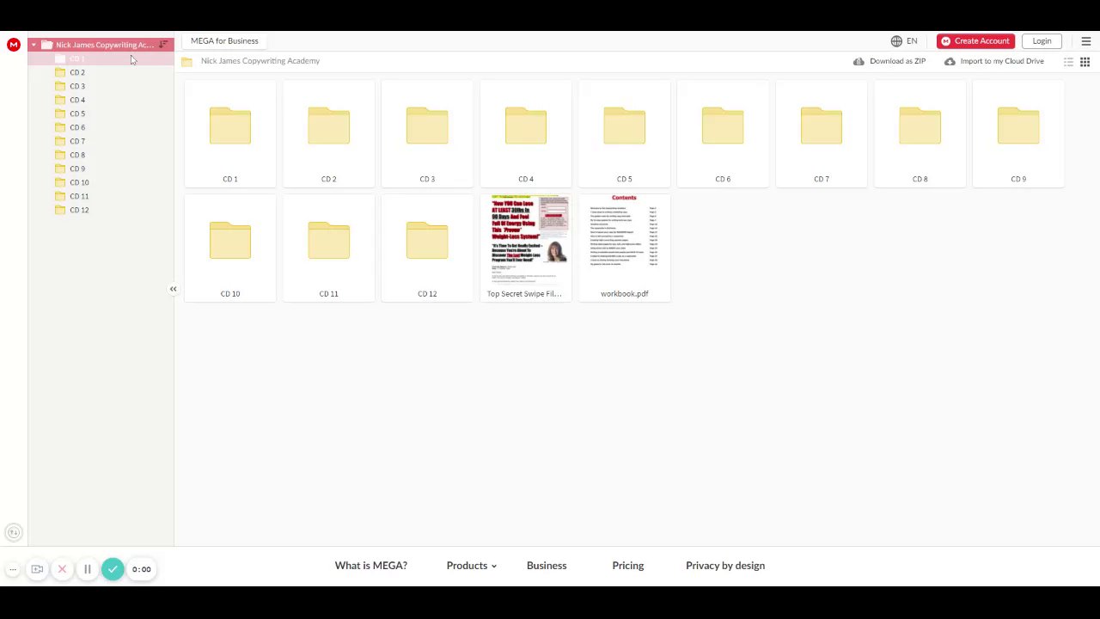
Task: Expand the Products dropdown menu
Action: [472, 566]
